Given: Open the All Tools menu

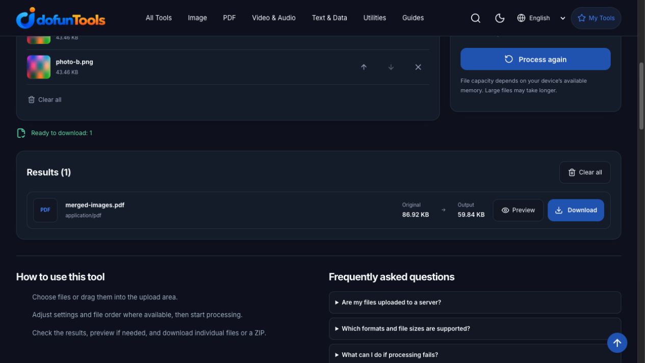Looking at the screenshot, I should 159,18.
